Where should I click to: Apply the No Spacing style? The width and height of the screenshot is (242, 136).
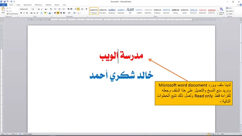pyautogui.click(x=103, y=11)
